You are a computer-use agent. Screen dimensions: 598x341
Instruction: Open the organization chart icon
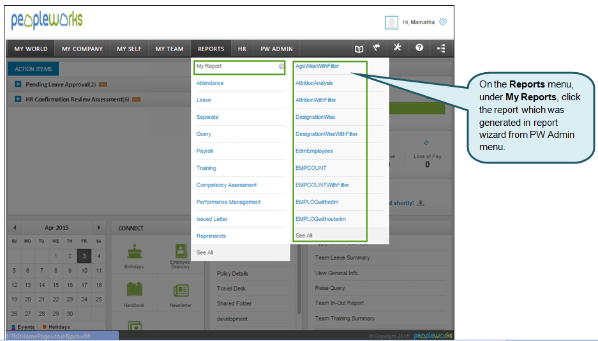point(440,49)
